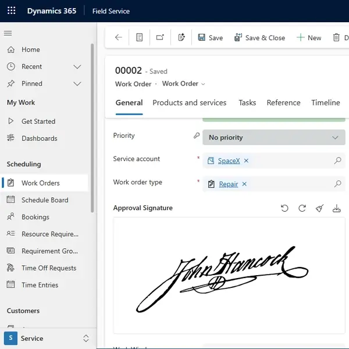349x349 pixels.
Task: Open the Tasks tab
Action: point(247,102)
